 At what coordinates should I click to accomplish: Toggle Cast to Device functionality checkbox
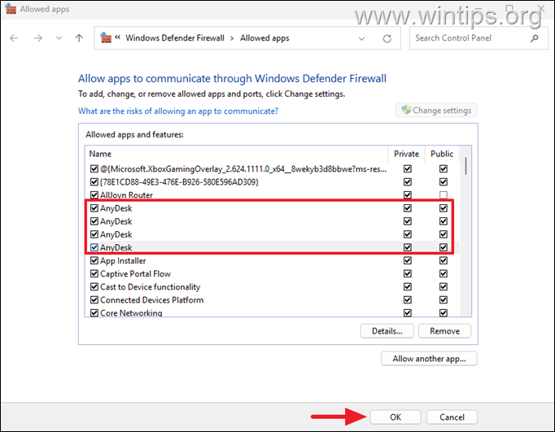tap(94, 287)
